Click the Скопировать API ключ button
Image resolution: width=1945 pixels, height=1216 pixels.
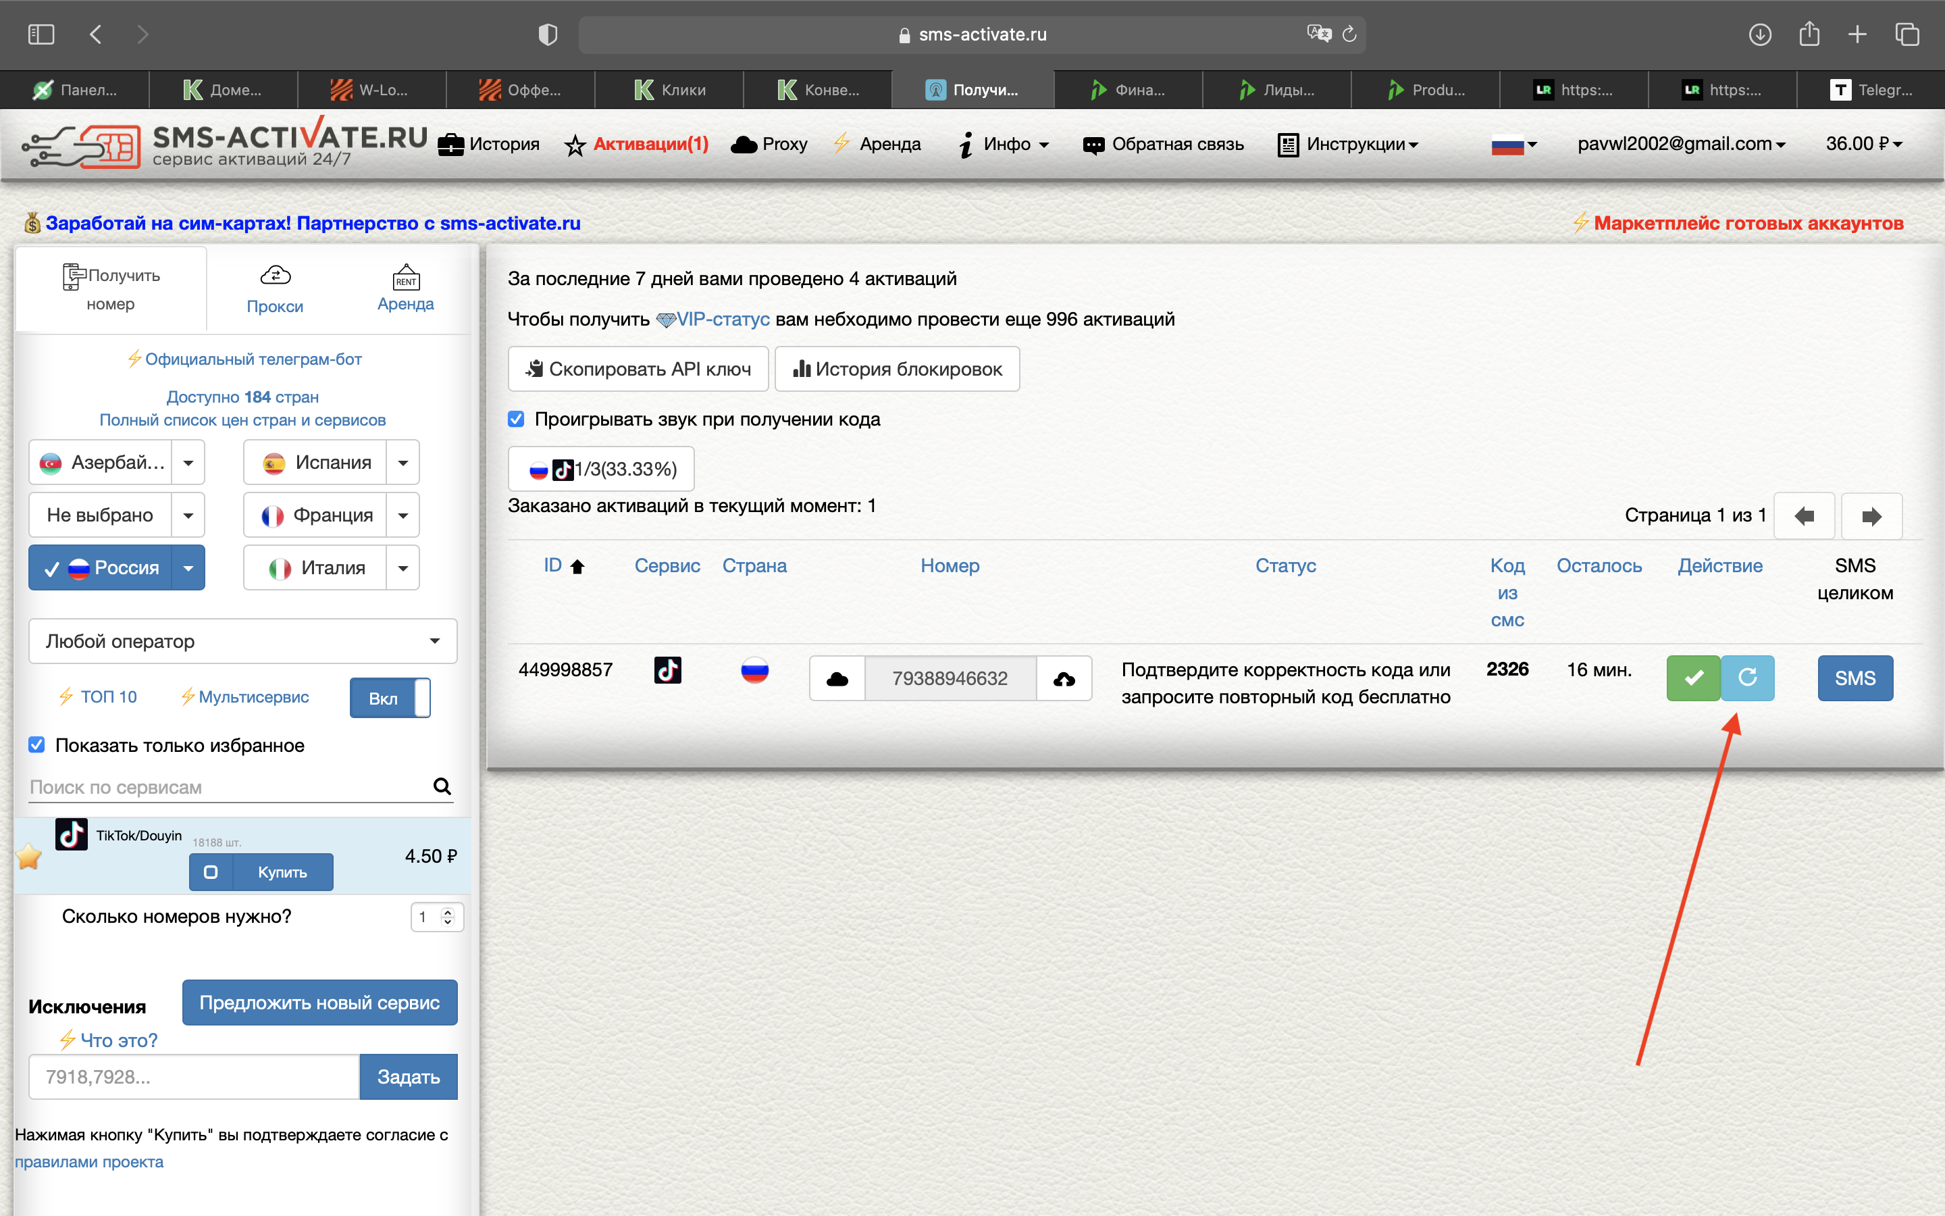pos(638,369)
